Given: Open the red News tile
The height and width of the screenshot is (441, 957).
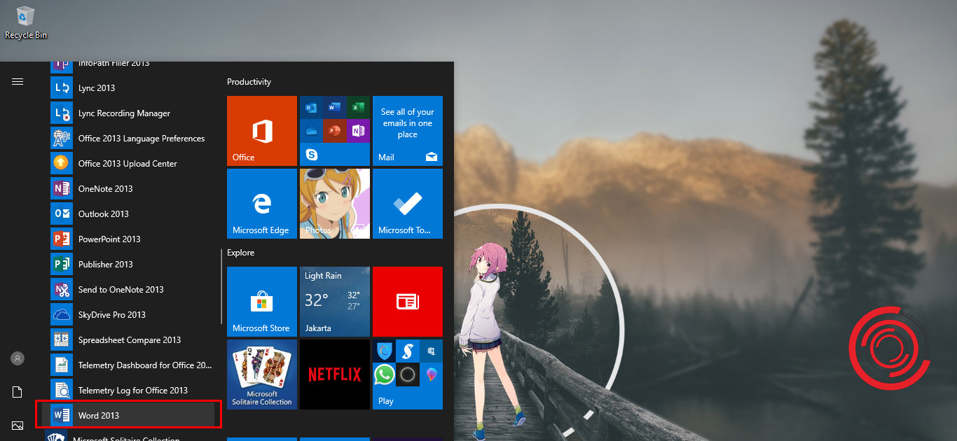Looking at the screenshot, I should coord(407,302).
